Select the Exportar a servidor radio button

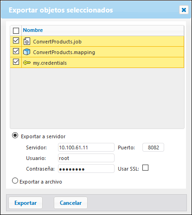15,135
